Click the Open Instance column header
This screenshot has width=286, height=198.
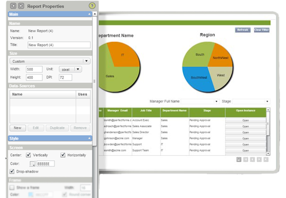[x=245, y=112]
